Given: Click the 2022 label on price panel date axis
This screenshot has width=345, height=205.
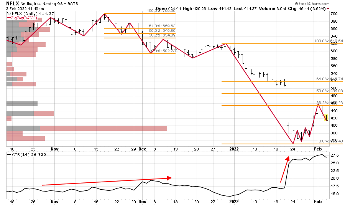Looking at the screenshot, I should coord(234,149).
